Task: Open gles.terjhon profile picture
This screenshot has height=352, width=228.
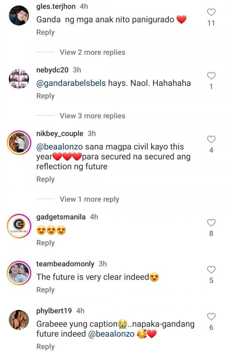Action: pyautogui.click(x=18, y=15)
